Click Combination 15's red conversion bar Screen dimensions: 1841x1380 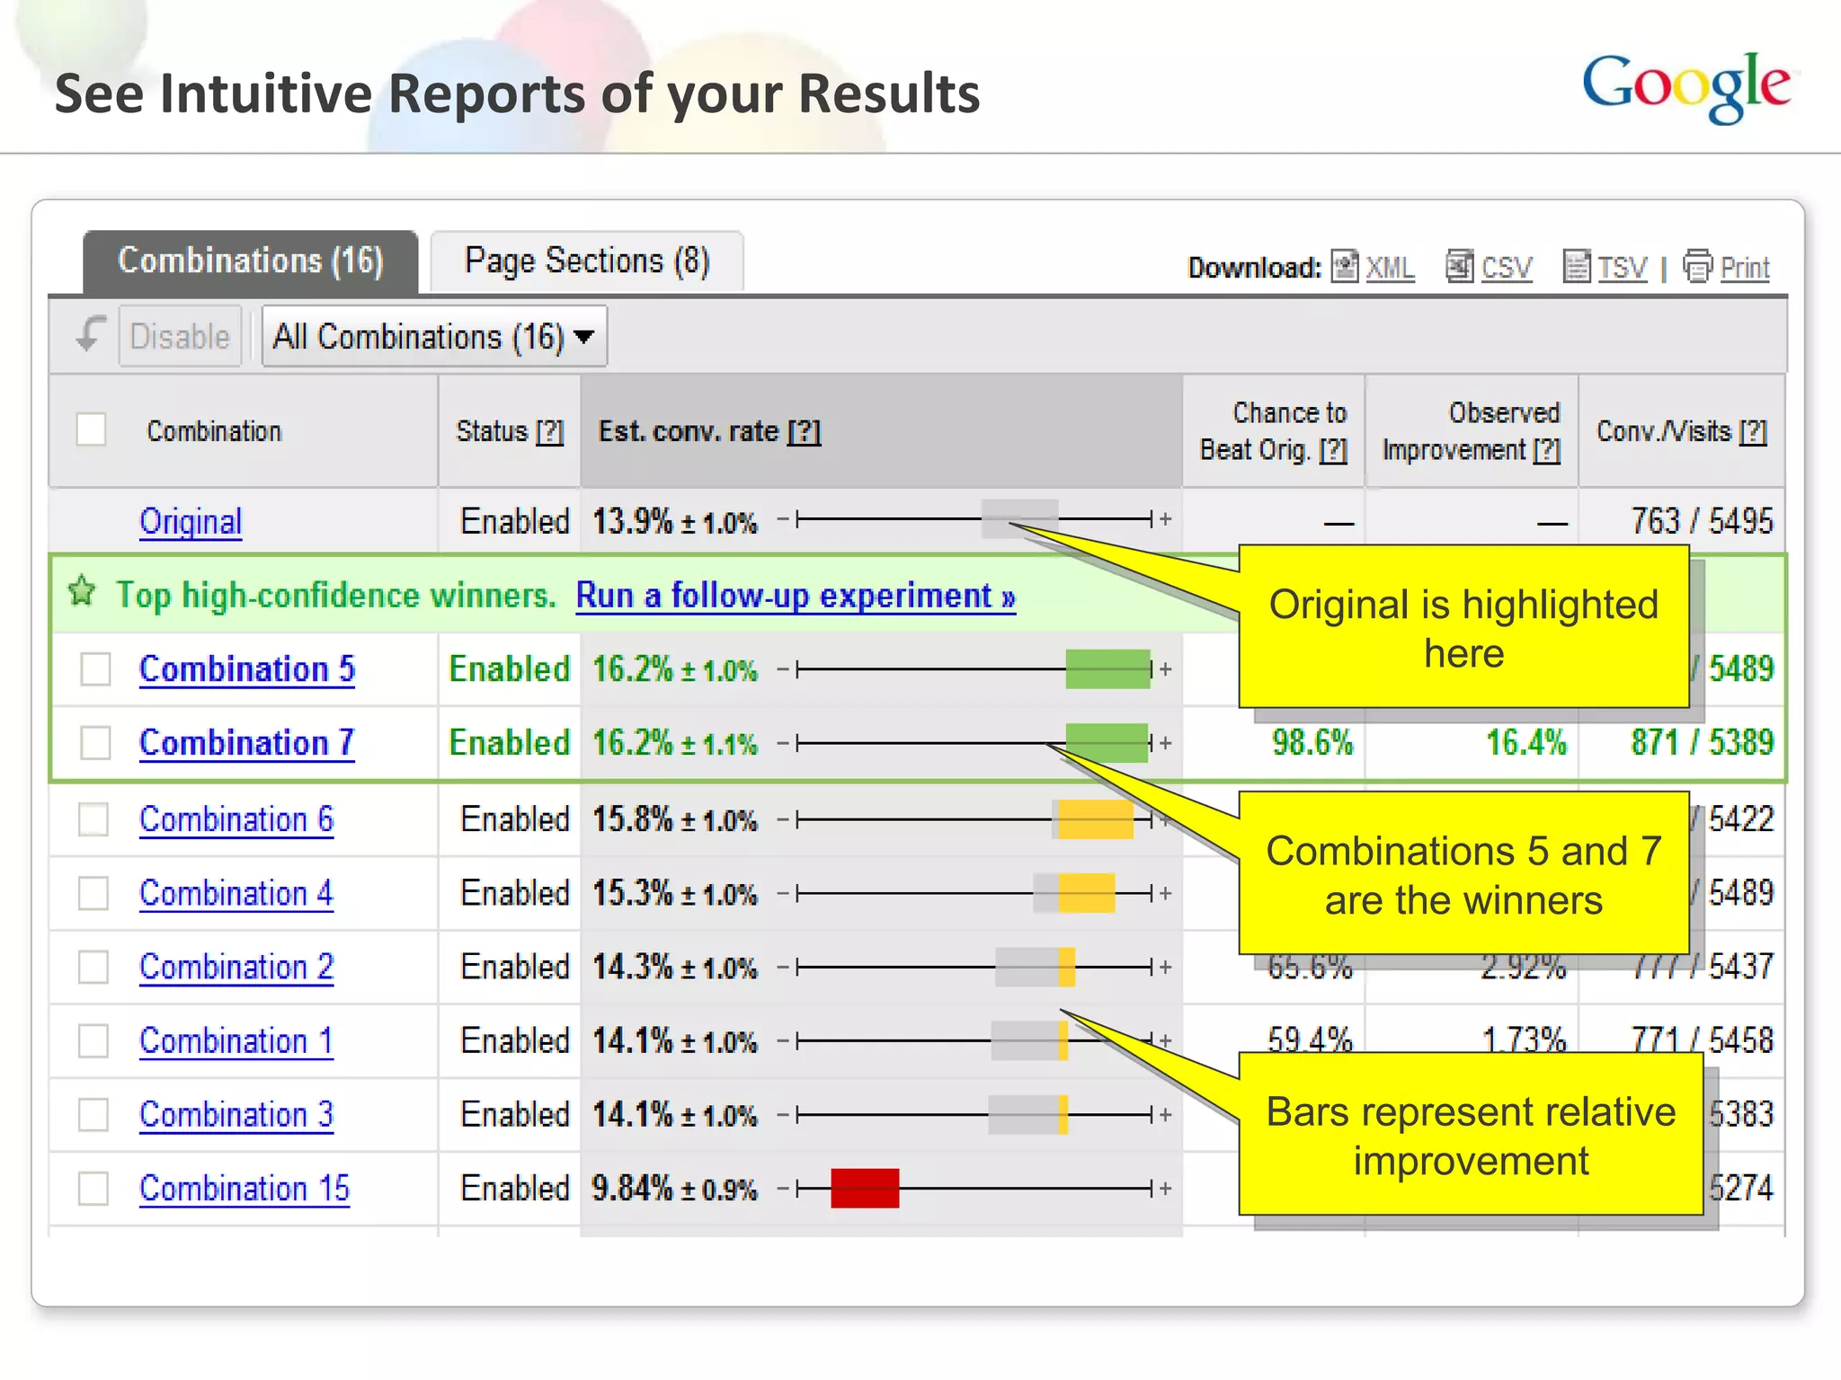click(x=865, y=1189)
